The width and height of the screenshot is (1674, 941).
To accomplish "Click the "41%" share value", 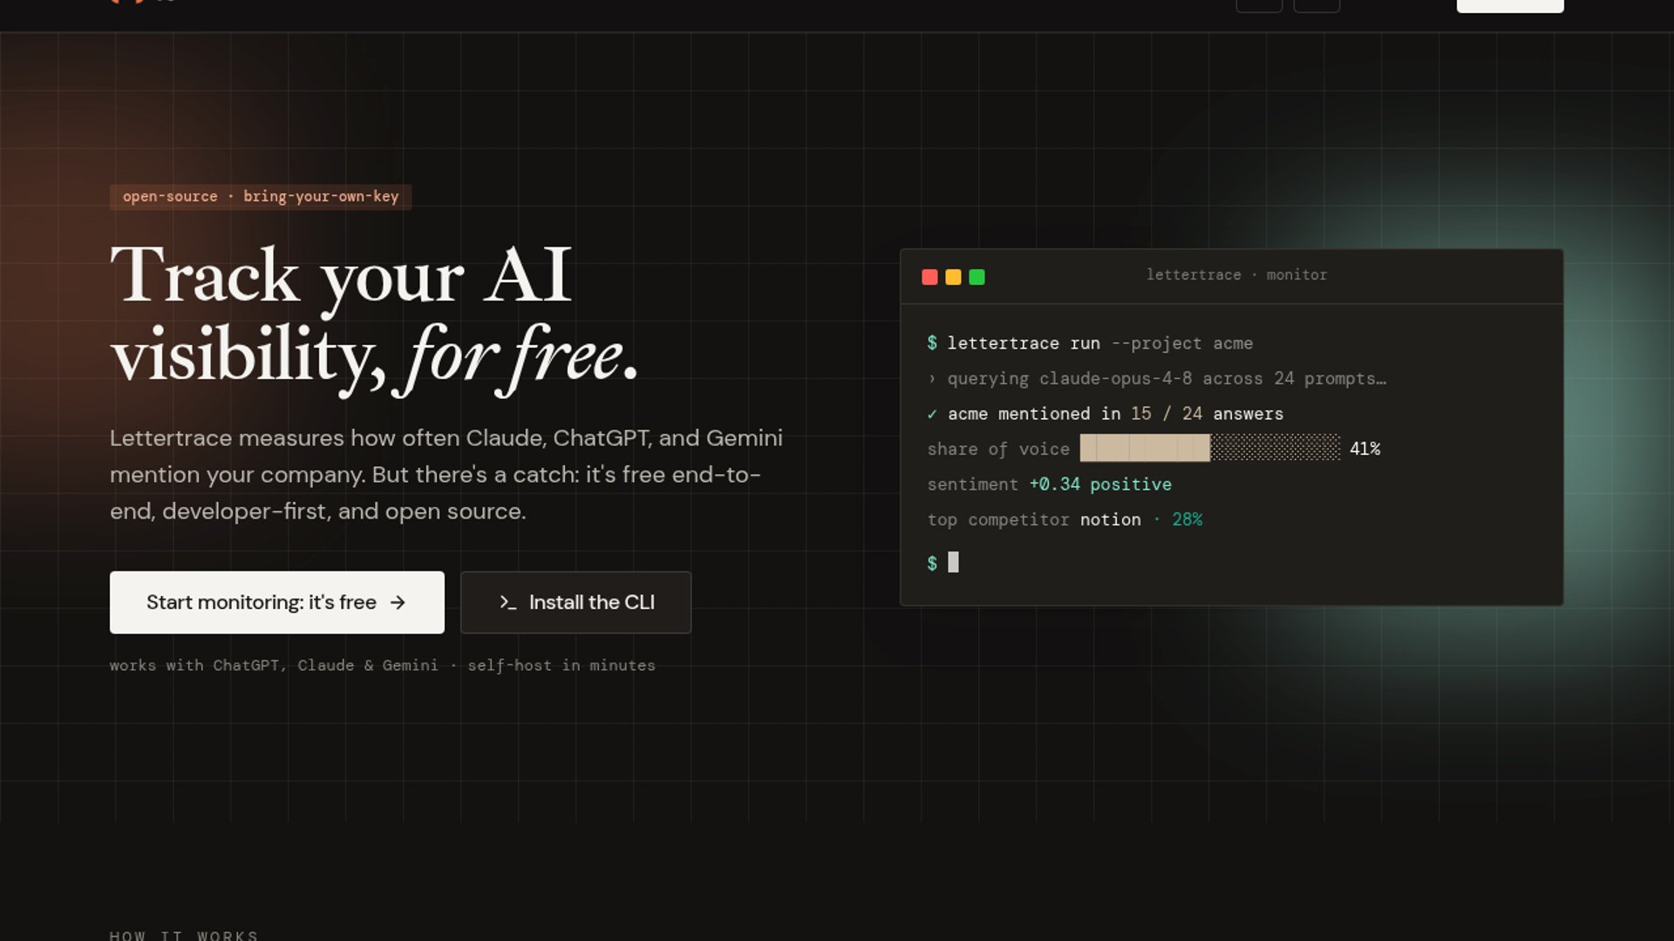I will (x=1364, y=449).
